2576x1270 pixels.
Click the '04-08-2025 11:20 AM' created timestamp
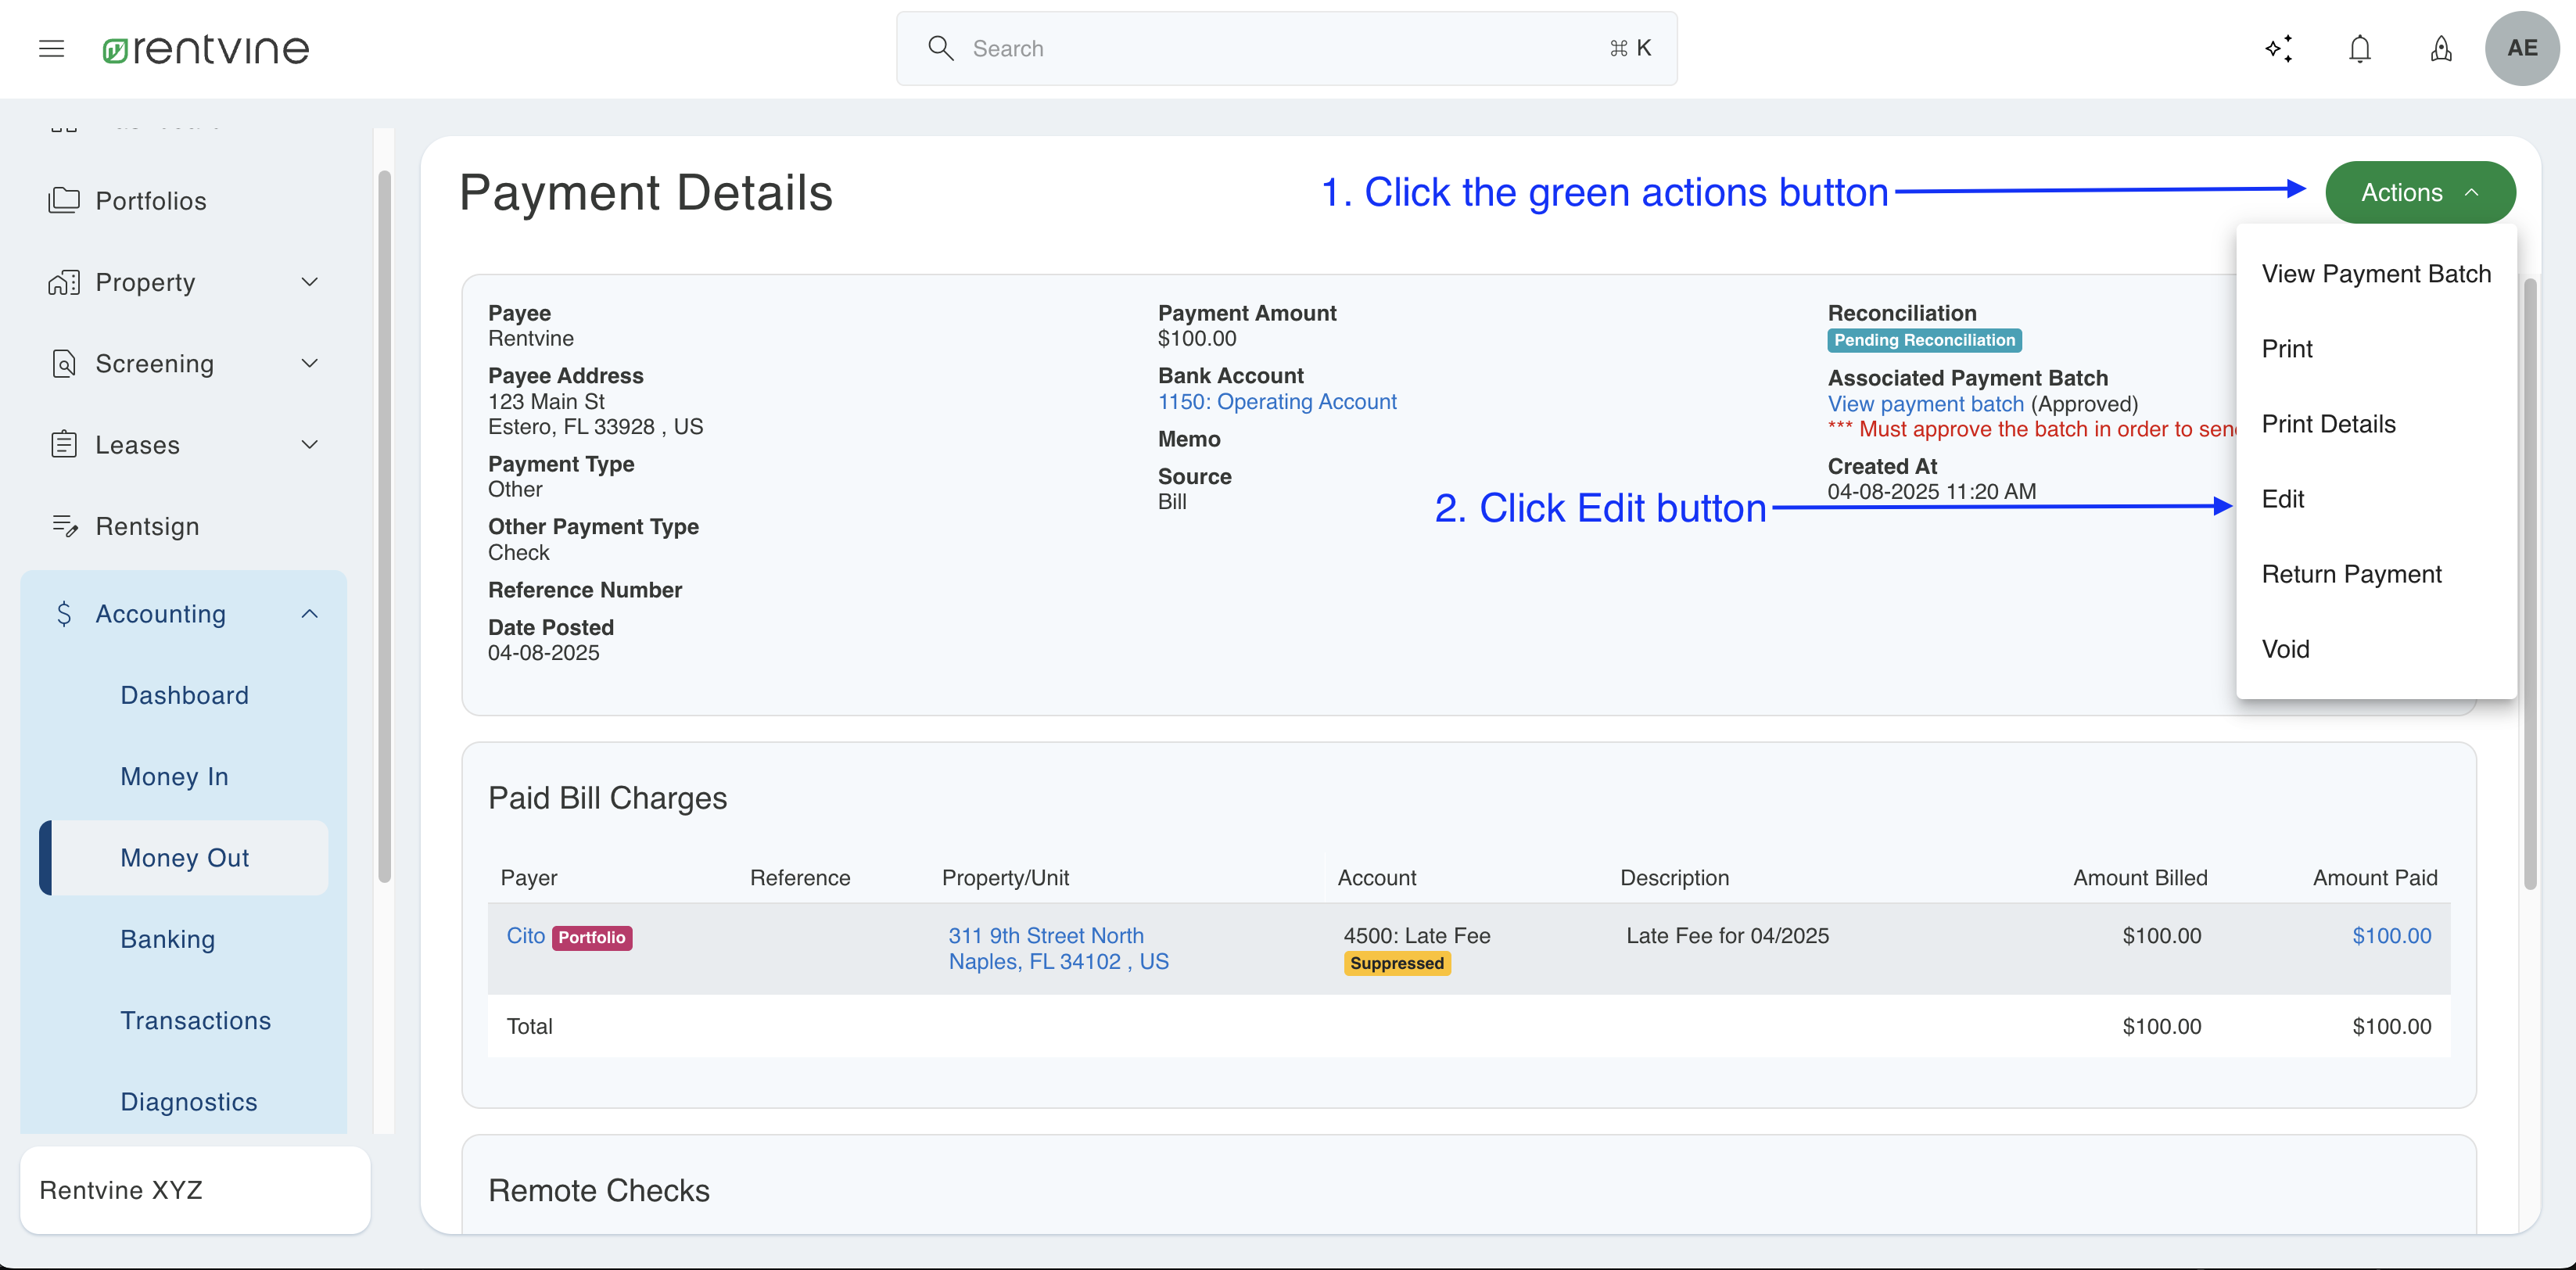[1931, 491]
